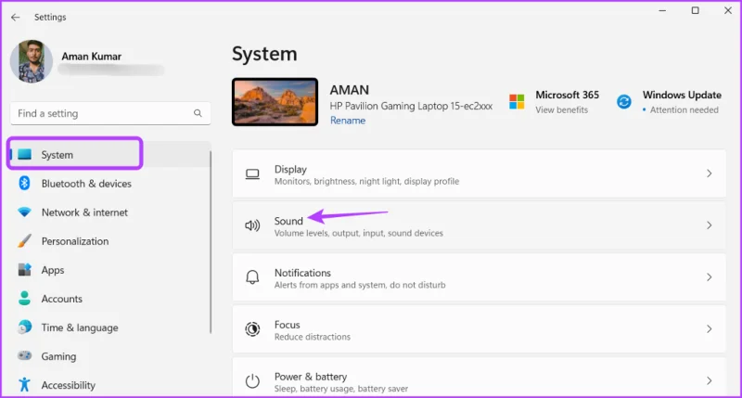Click the Gaming controller icon
The image size is (742, 398).
[24, 356]
